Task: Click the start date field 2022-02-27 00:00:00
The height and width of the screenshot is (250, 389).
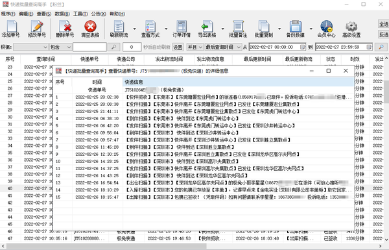Action: click(277, 47)
